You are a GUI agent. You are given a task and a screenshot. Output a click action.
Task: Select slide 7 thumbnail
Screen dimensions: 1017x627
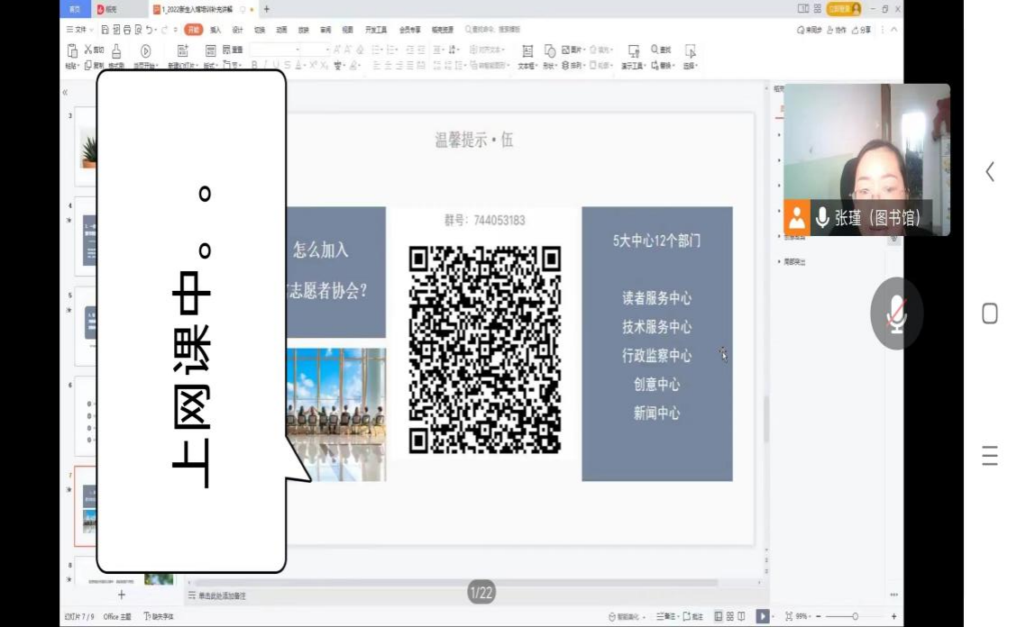[x=86, y=506]
